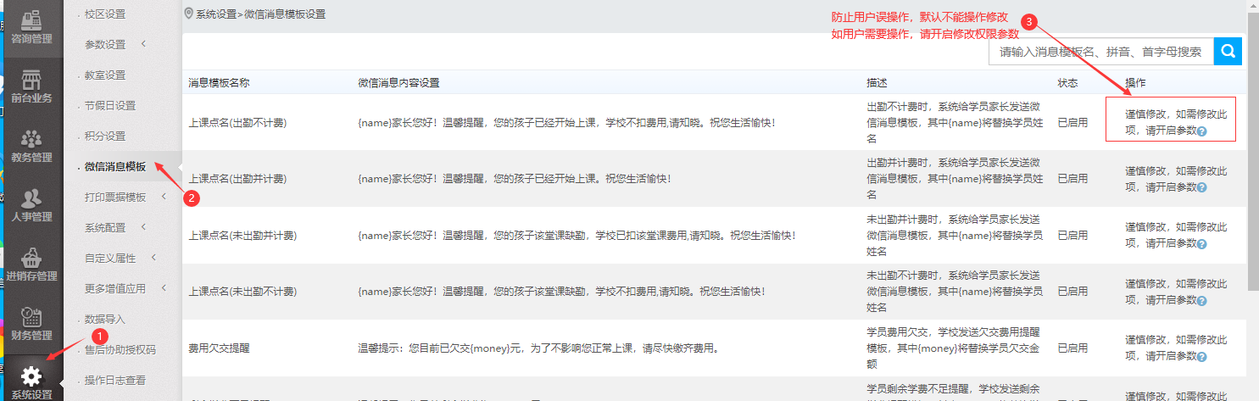Click 系统设置 in the breadcrumb
This screenshot has width=1259, height=401.
click(215, 14)
